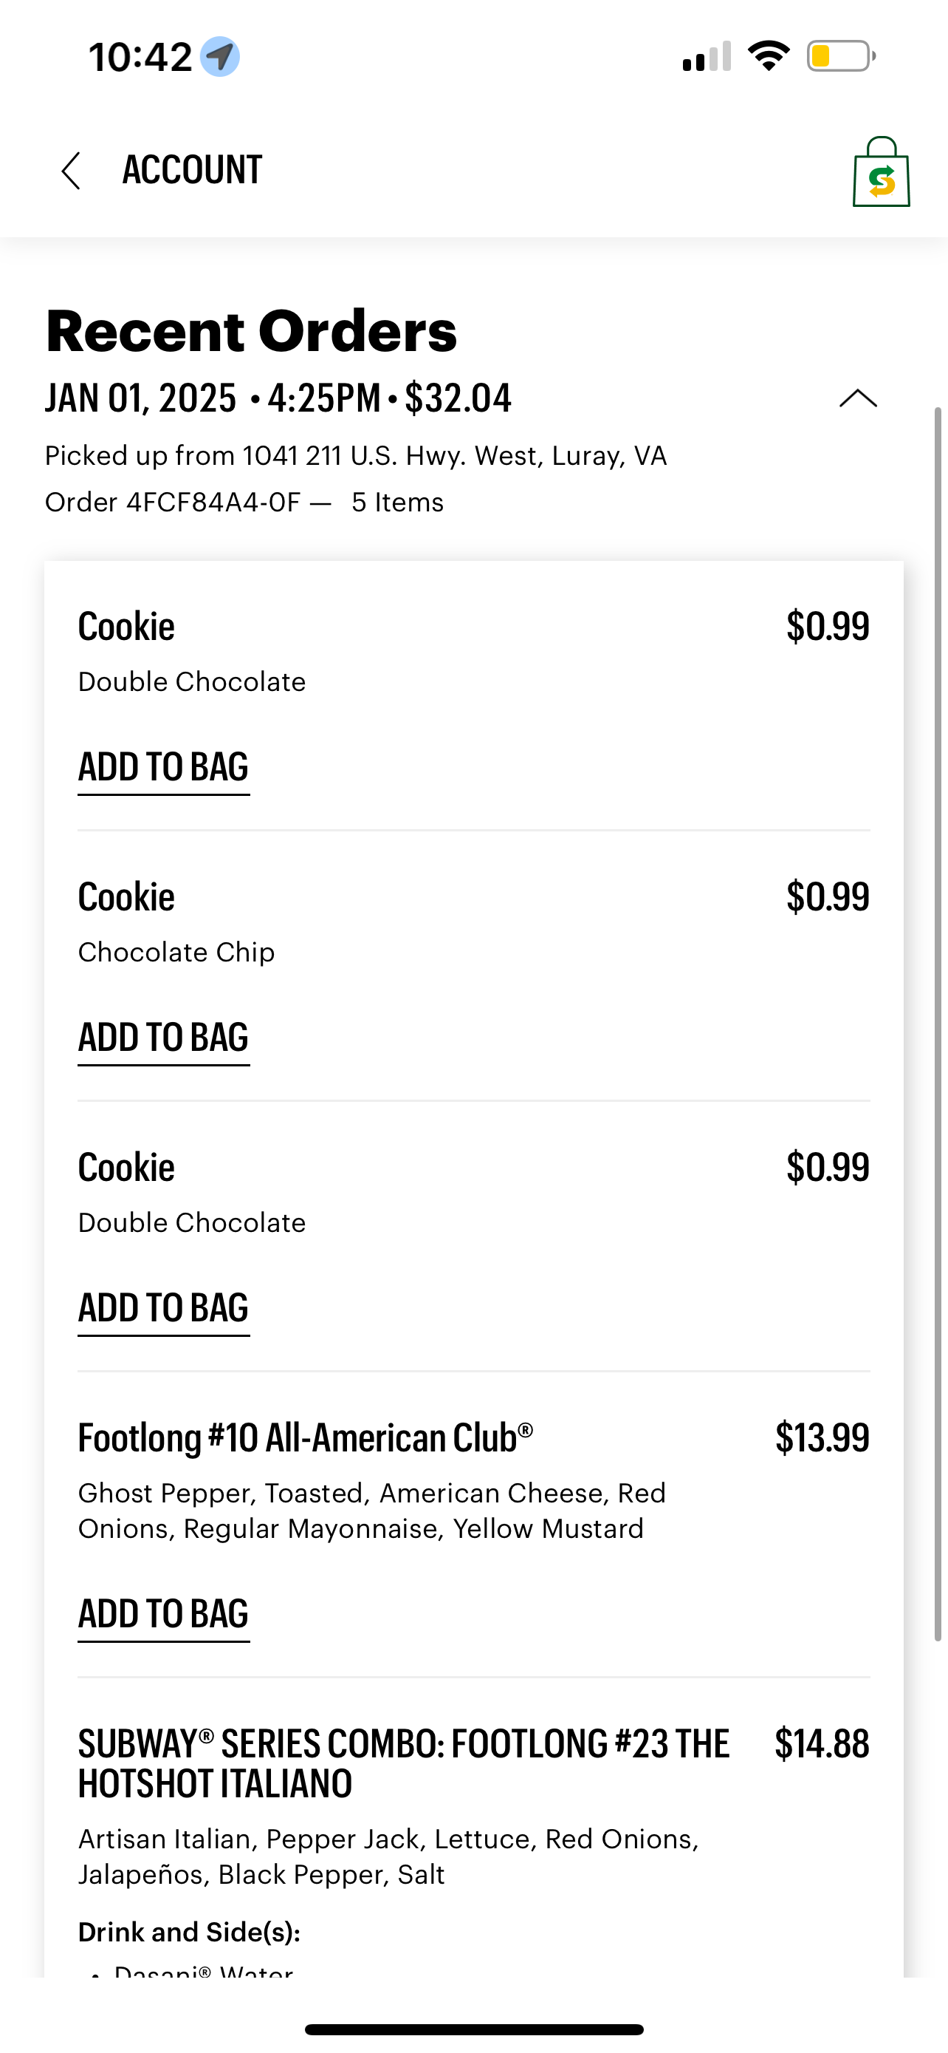
Task: Tap the battery indicator icon
Action: 840,57
